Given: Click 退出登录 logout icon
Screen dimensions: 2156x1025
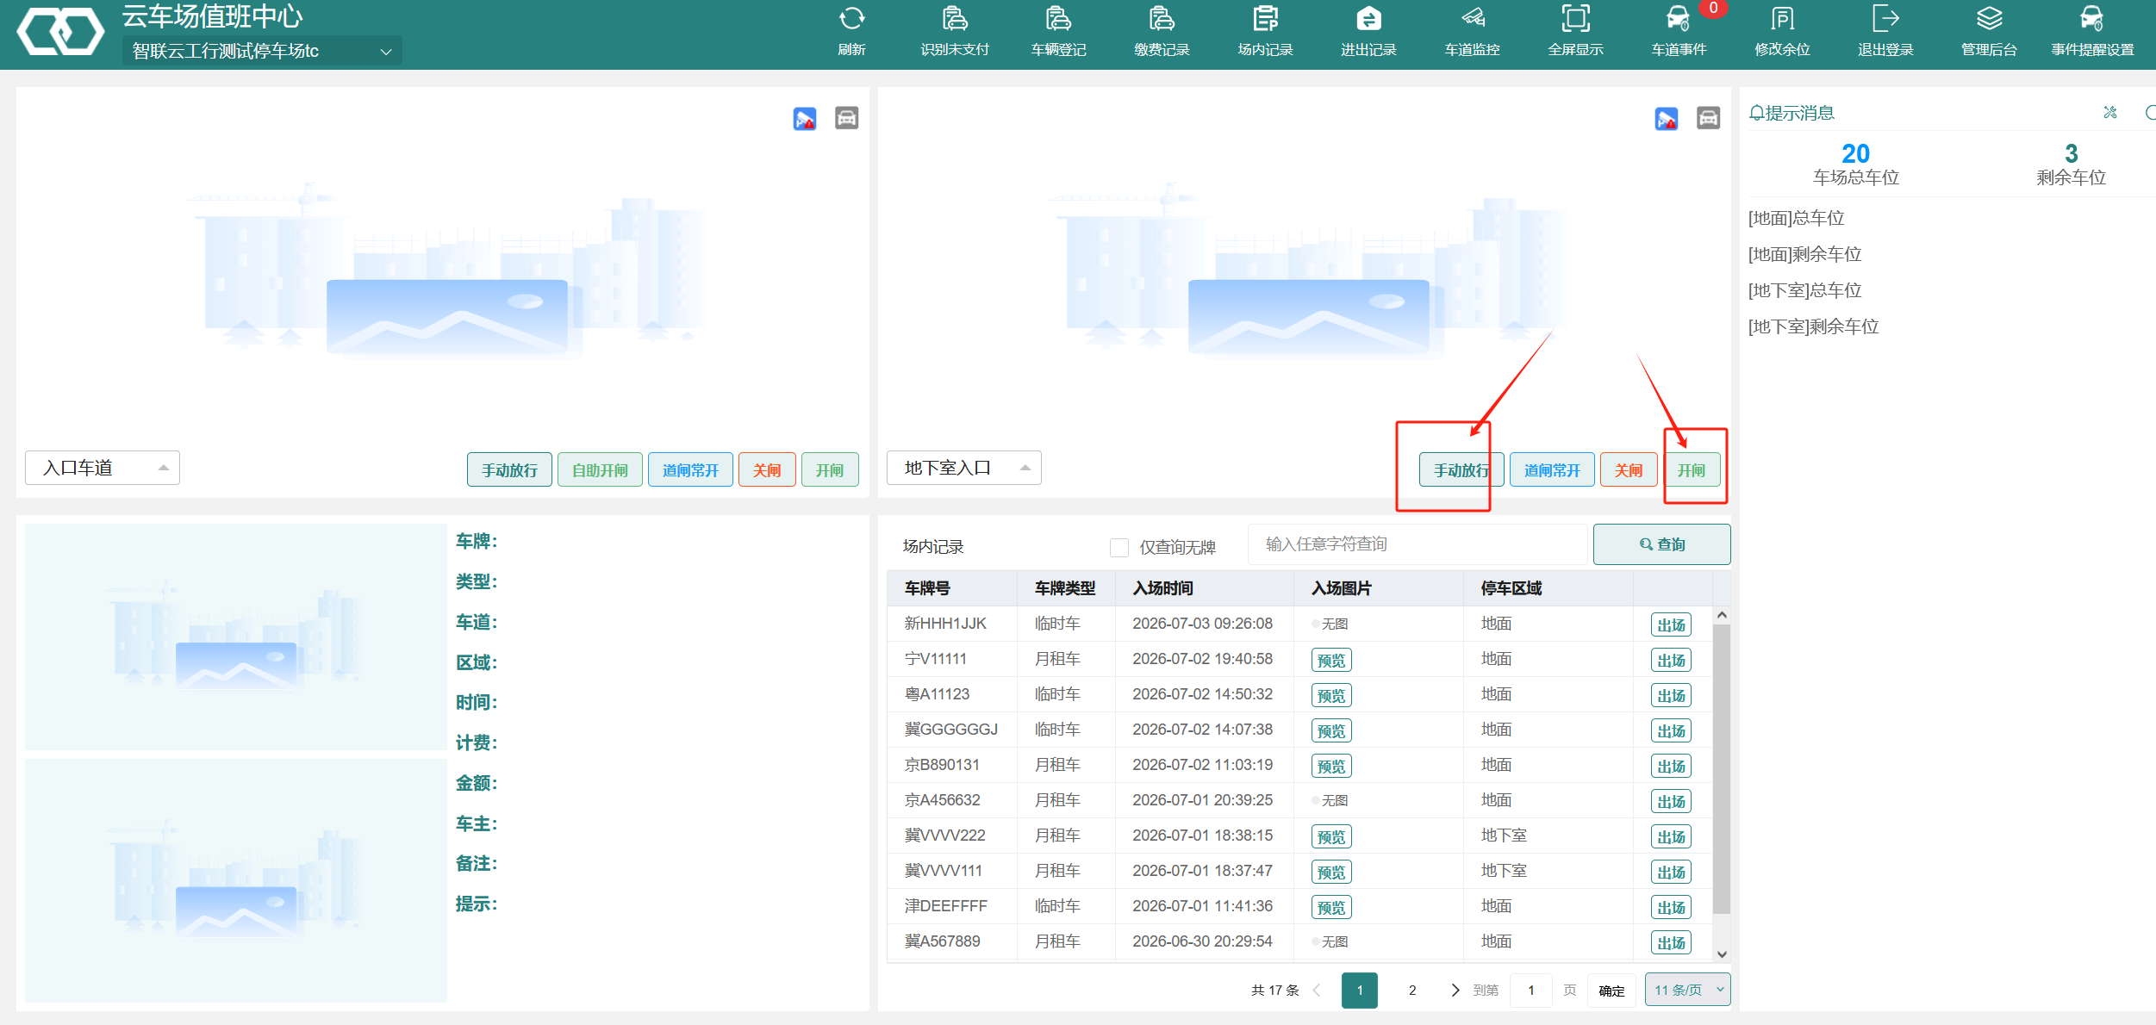Looking at the screenshot, I should point(1885,19).
